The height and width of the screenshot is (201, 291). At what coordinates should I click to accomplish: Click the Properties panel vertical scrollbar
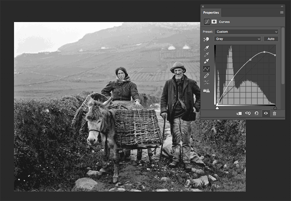point(283,56)
